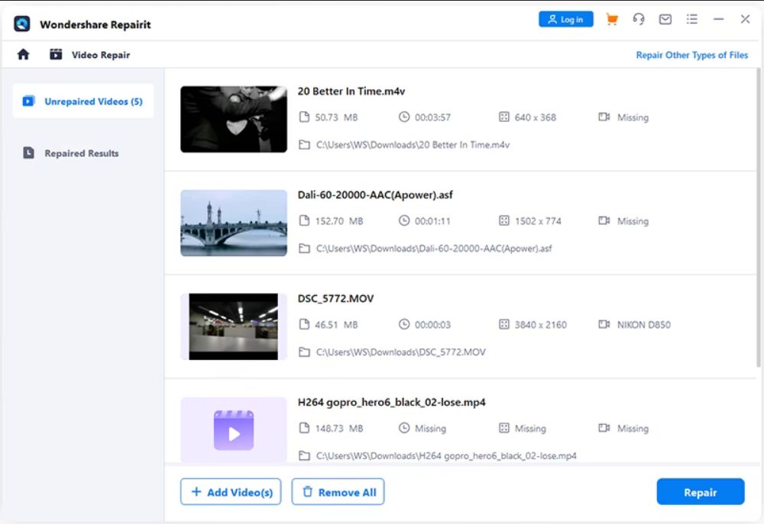
Task: Click the Home icon in the toolbar
Action: pos(23,54)
